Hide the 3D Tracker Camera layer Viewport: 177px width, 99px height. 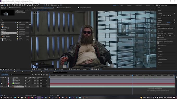pyautogui.click(x=1, y=85)
